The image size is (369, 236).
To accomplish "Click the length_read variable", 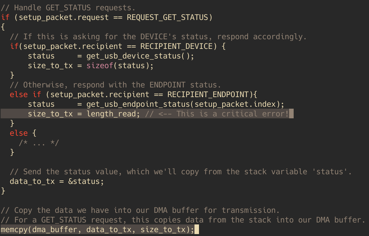I will coord(111,114).
